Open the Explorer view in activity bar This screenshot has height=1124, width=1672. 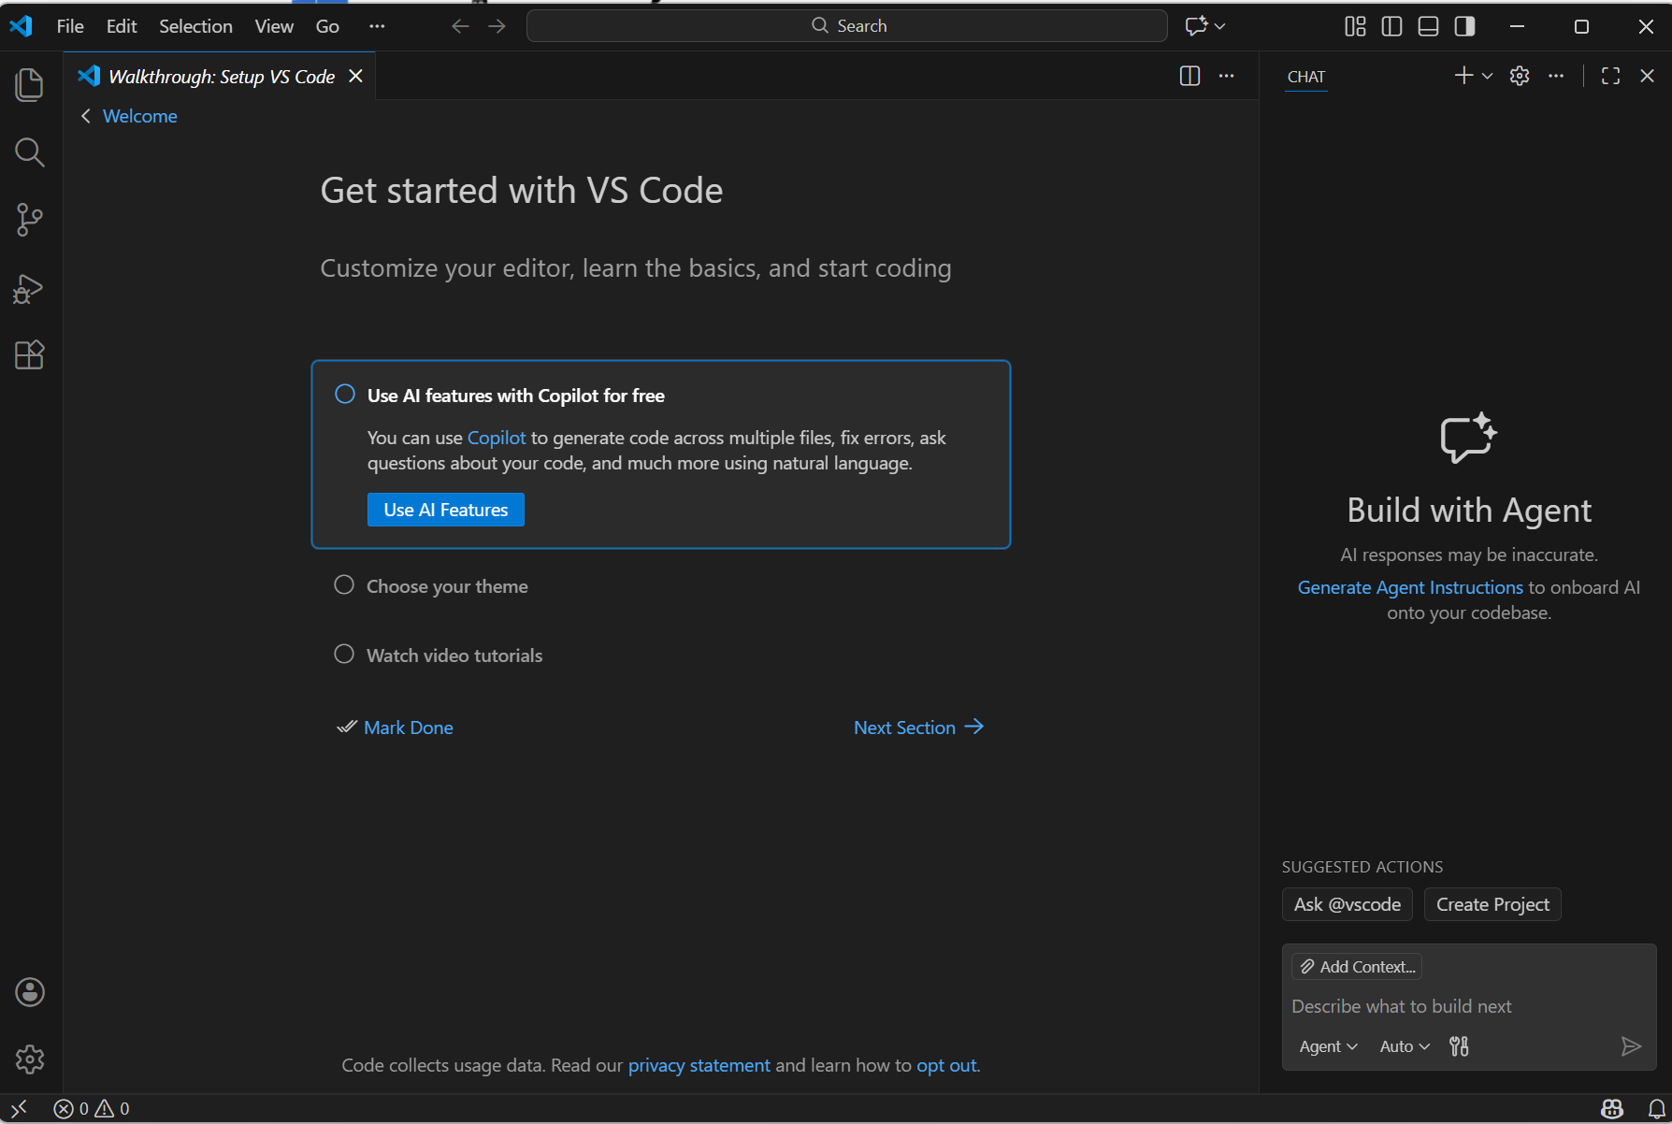click(30, 85)
